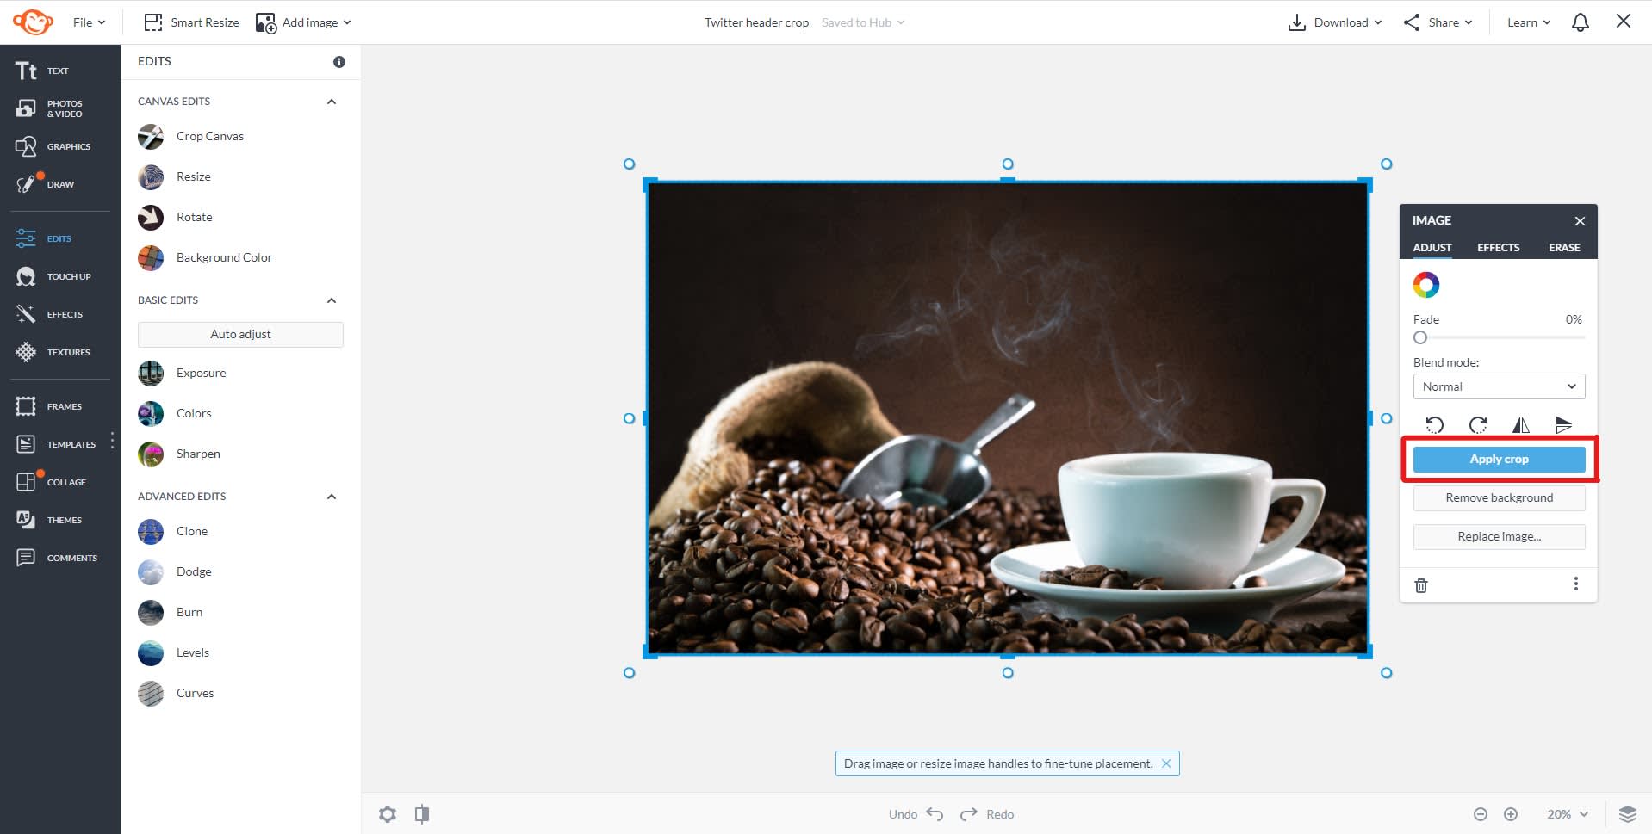The width and height of the screenshot is (1652, 834).
Task: Open the Download dropdown
Action: tap(1335, 22)
